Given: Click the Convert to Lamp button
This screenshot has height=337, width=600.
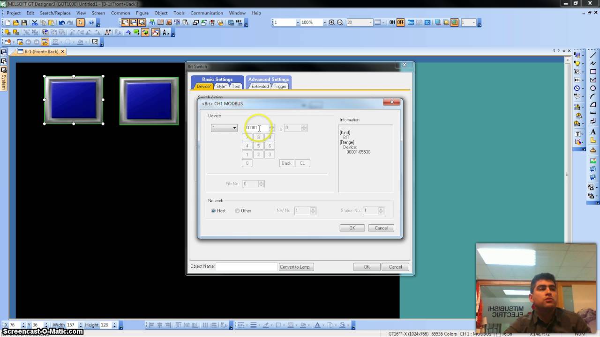Looking at the screenshot, I should (x=296, y=267).
